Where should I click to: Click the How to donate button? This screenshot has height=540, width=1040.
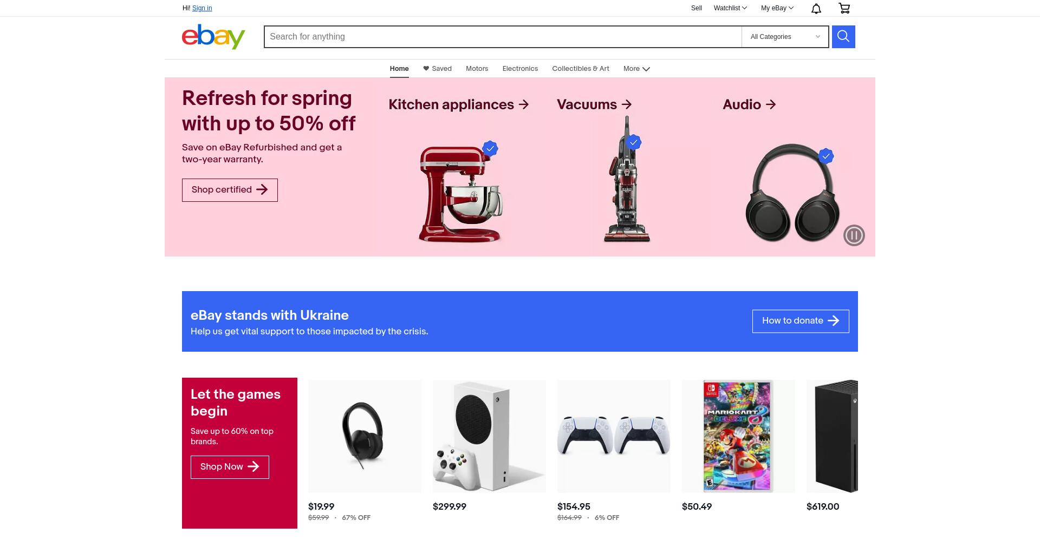(801, 321)
